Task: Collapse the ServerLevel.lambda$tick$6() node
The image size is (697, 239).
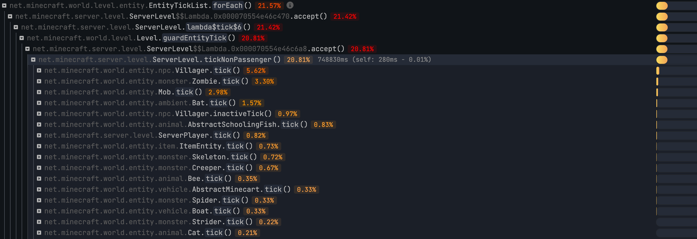Action: pyautogui.click(x=16, y=27)
